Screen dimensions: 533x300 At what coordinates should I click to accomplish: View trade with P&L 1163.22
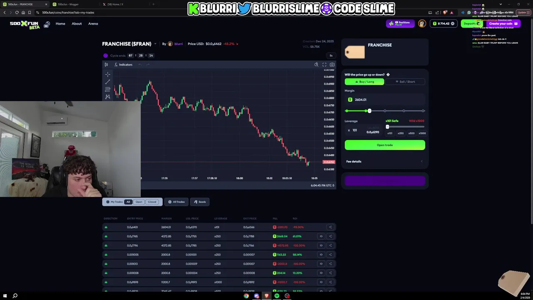coord(321,255)
